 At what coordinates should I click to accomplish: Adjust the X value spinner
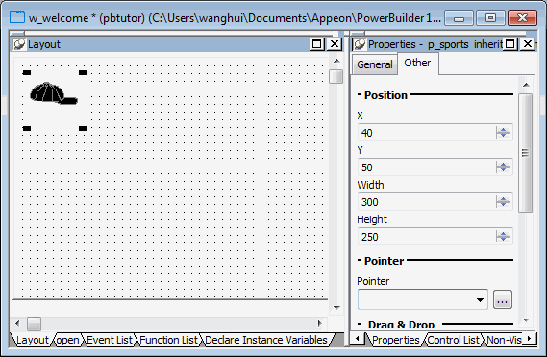503,133
